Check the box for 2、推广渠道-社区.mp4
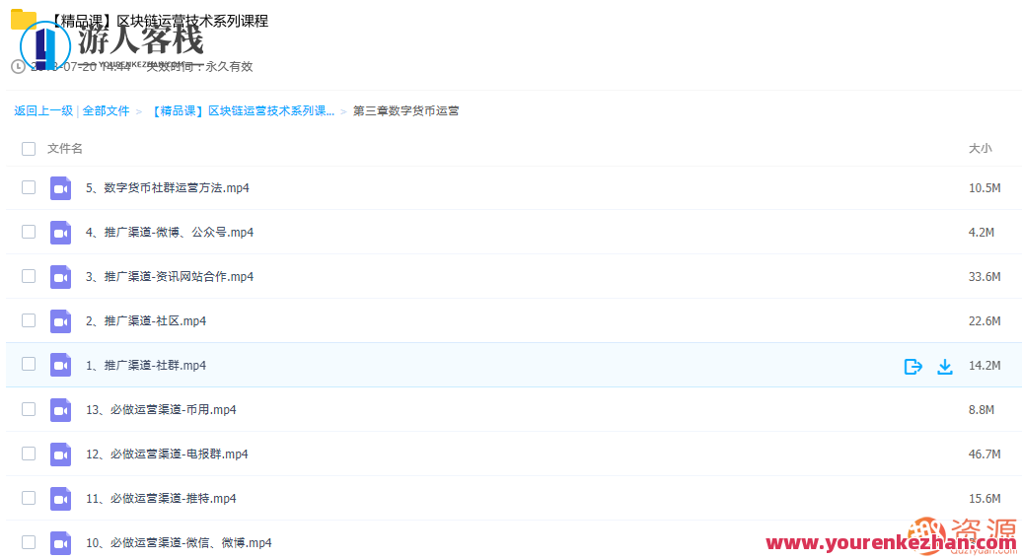1022x559 pixels. pyautogui.click(x=29, y=320)
